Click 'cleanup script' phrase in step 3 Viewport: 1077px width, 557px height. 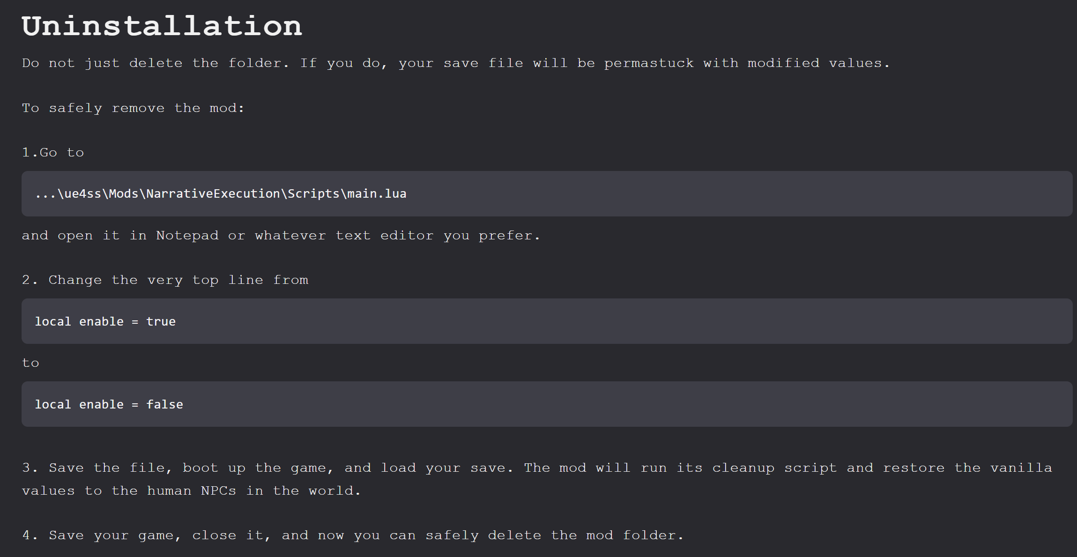click(775, 468)
